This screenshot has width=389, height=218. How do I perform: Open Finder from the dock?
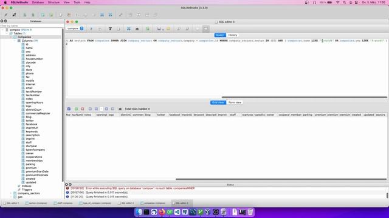tap(139, 212)
